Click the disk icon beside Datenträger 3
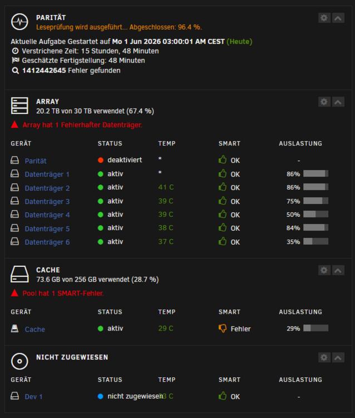Viewport: 355px width, 418px height. [x=14, y=201]
